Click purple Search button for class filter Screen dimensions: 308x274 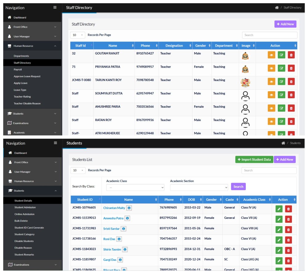pyautogui.click(x=238, y=187)
